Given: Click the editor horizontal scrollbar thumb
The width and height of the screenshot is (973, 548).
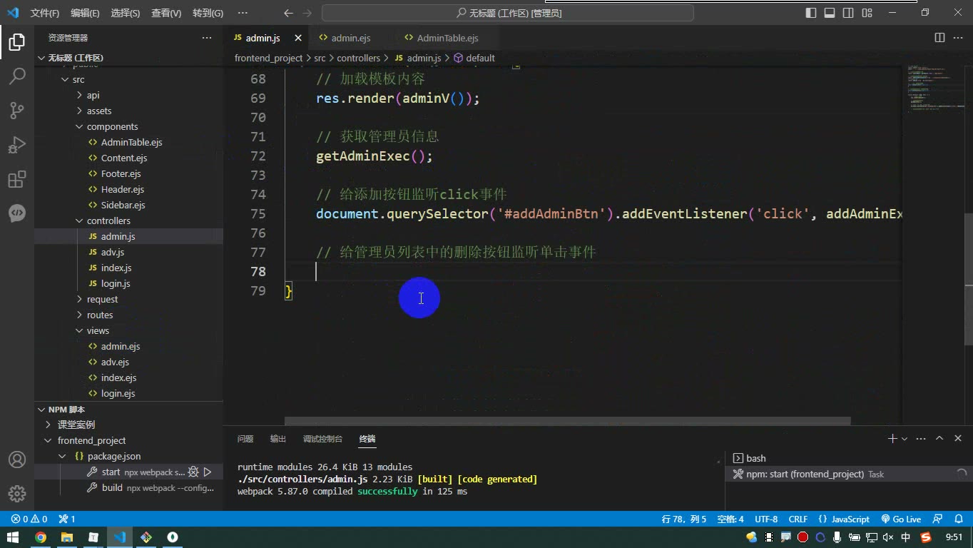Looking at the screenshot, I should 568,421.
